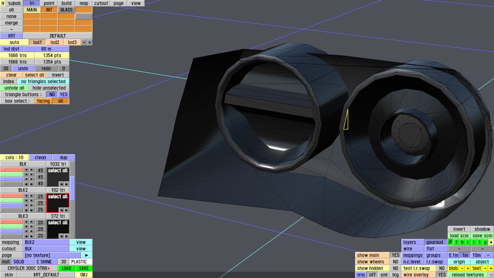The height and width of the screenshot is (278, 494).
Task: Toggle test l.r.swap NO setting
Action: click(442, 268)
